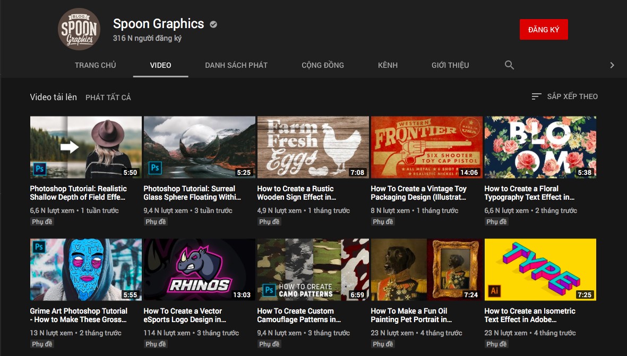Screen dimensions: 627x356
Task: Click title 'How to Create a Floral Typography'
Action: pos(529,193)
